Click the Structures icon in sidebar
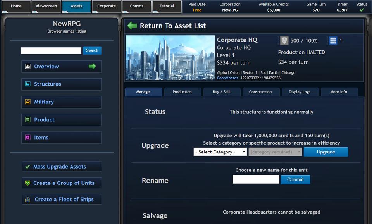 coord(28,84)
